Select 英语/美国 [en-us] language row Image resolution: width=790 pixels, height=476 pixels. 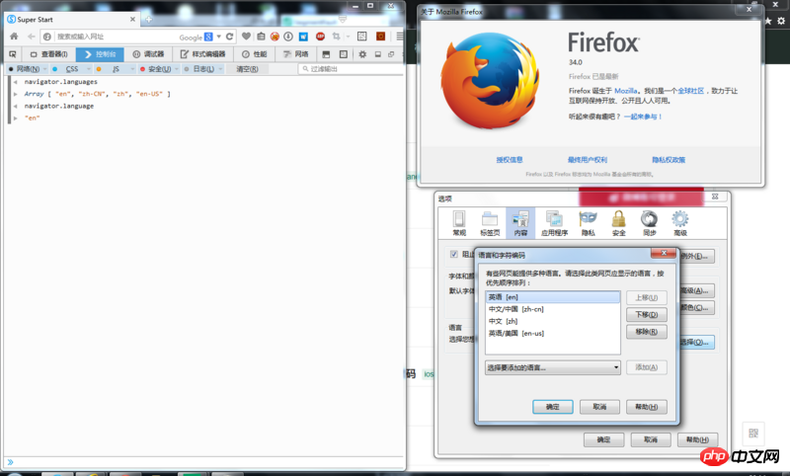point(553,334)
